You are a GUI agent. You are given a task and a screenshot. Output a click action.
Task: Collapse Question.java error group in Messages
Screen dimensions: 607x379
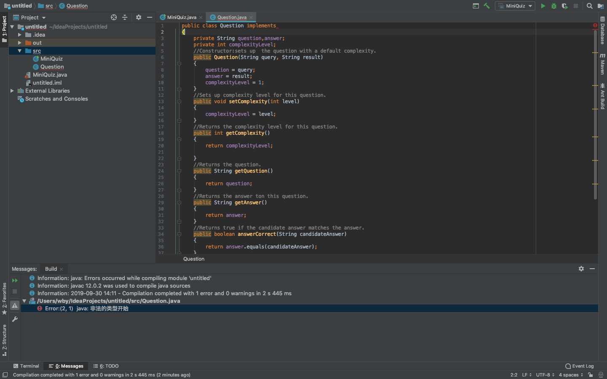click(x=24, y=301)
